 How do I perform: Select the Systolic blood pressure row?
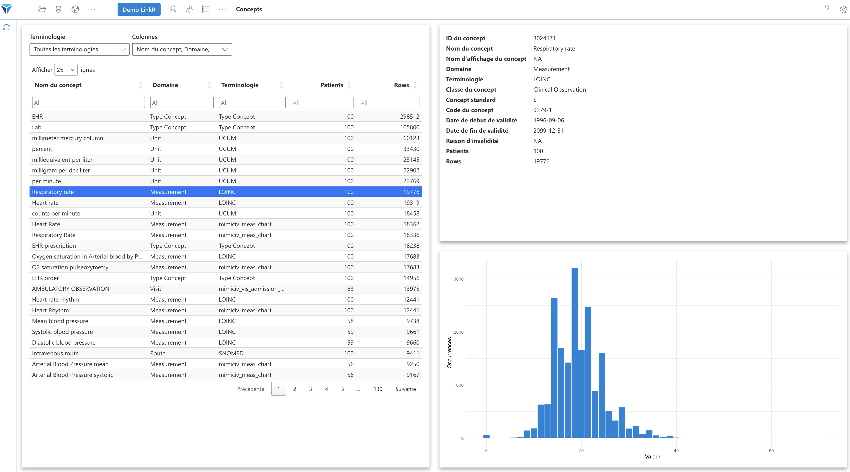[x=226, y=332]
